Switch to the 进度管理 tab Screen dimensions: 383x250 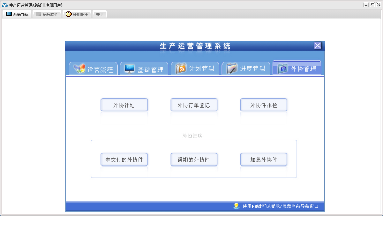pyautogui.click(x=246, y=69)
